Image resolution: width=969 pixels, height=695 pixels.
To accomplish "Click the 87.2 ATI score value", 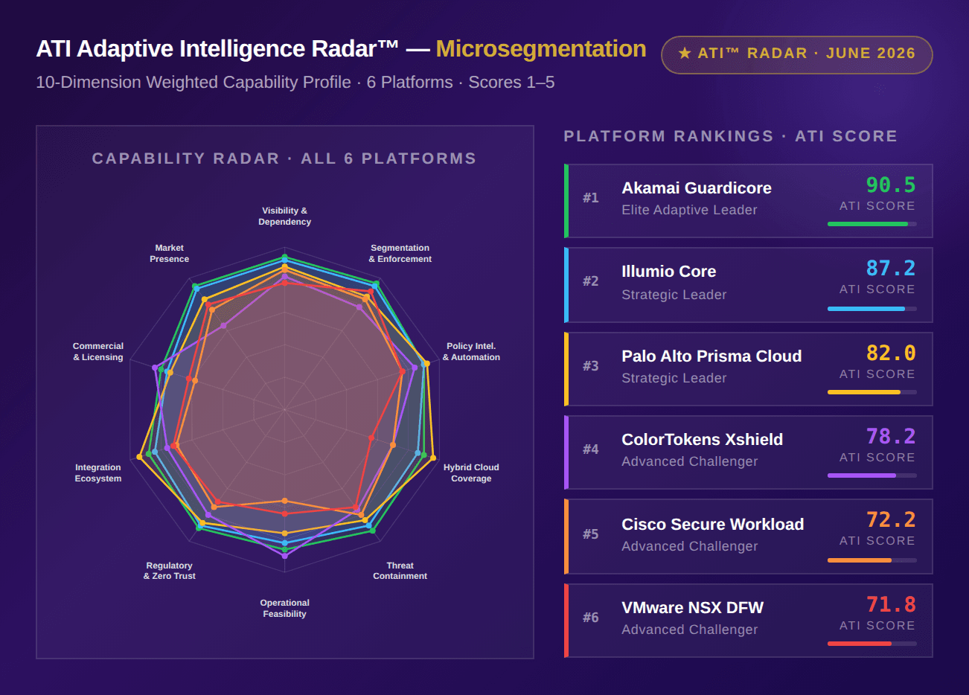I will click(890, 268).
